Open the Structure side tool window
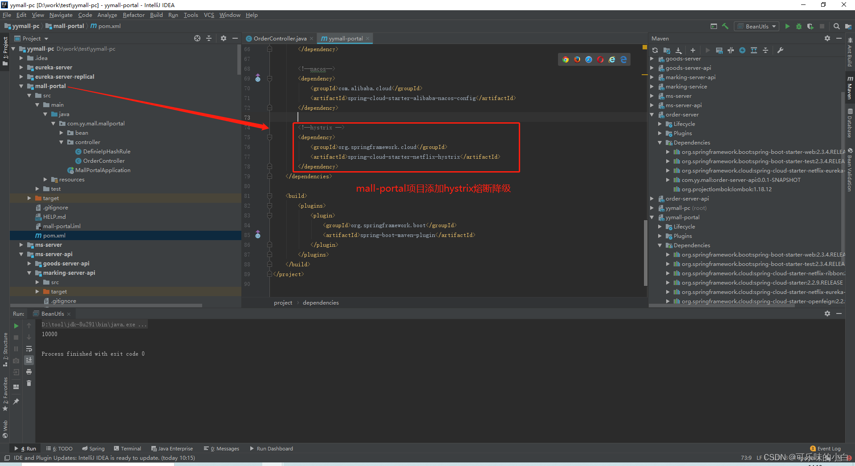The width and height of the screenshot is (855, 466). [x=5, y=349]
